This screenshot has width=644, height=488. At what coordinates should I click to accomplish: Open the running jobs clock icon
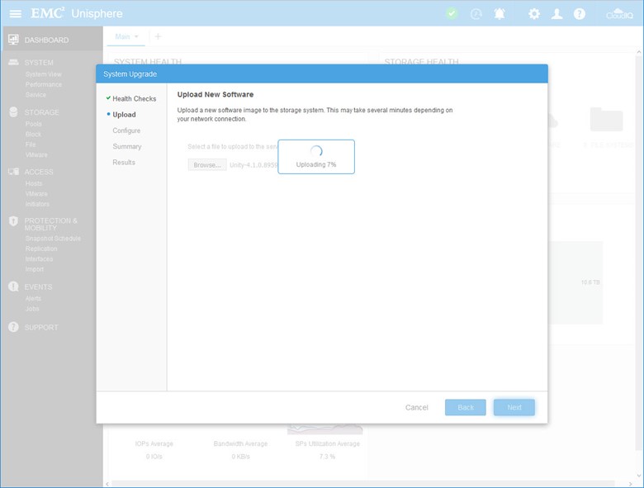coord(476,14)
